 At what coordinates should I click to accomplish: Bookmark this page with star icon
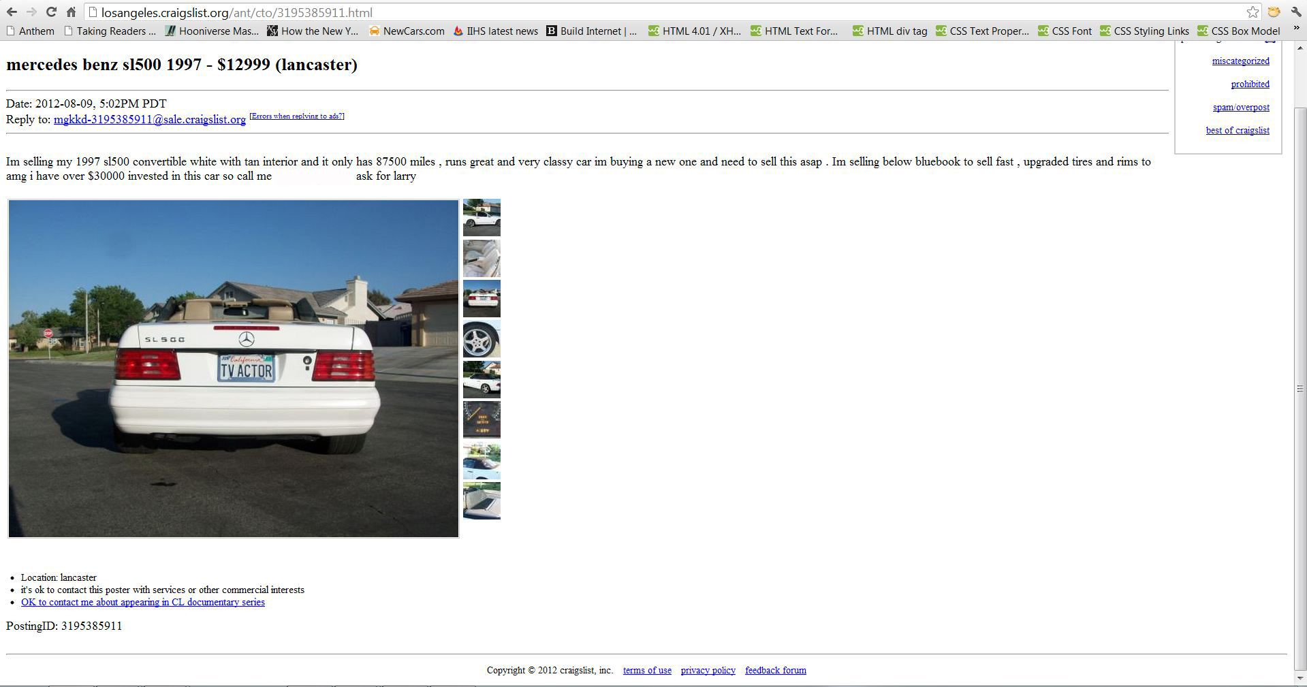coord(1253,12)
